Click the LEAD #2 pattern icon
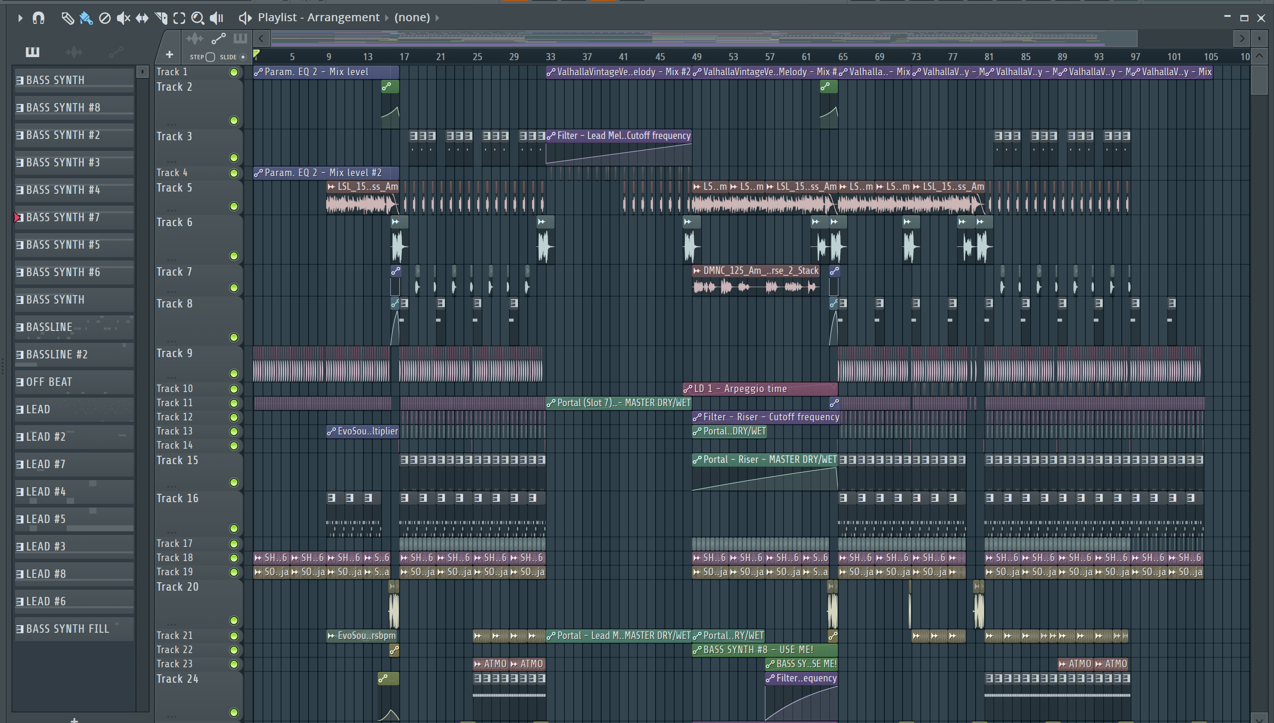This screenshot has height=723, width=1274. [x=20, y=437]
